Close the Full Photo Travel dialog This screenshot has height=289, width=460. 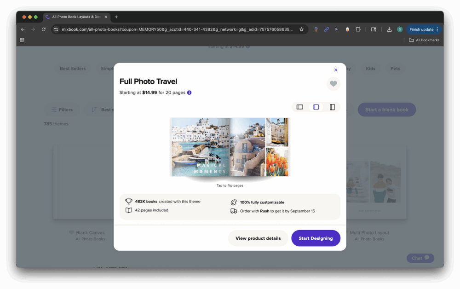[x=336, y=70]
